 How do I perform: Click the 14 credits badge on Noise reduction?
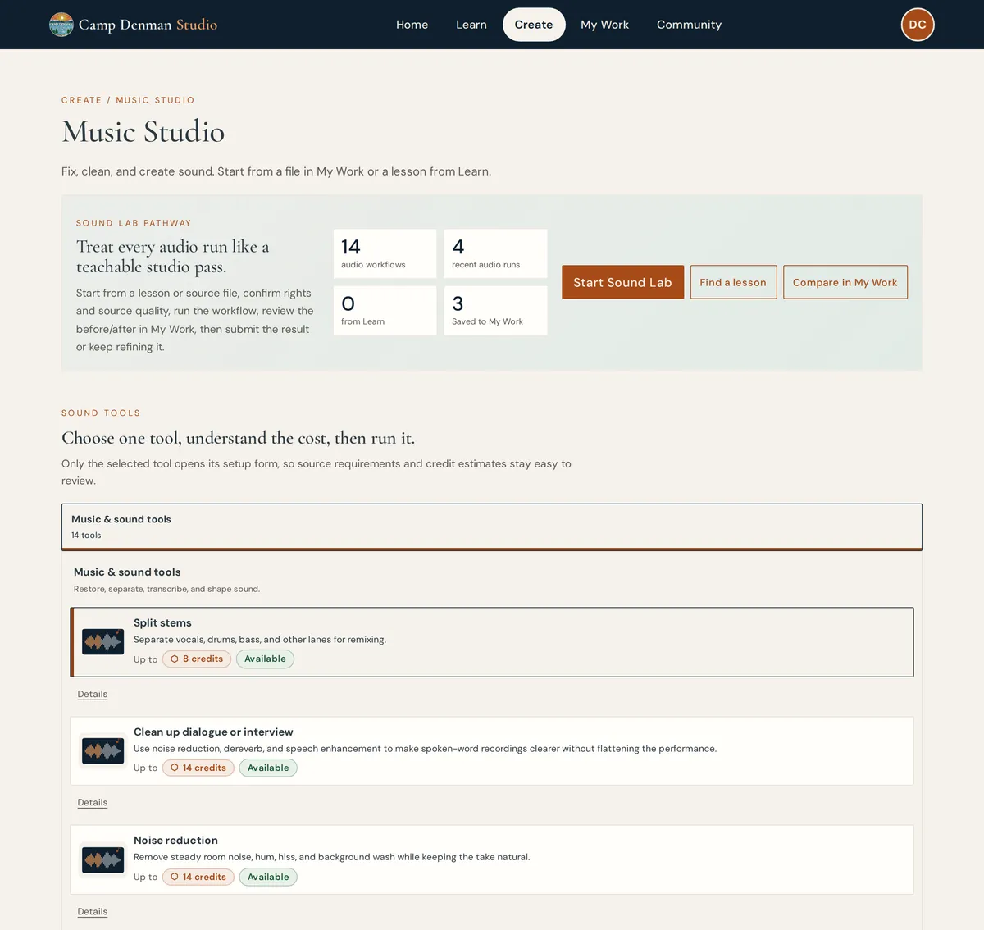(x=198, y=878)
